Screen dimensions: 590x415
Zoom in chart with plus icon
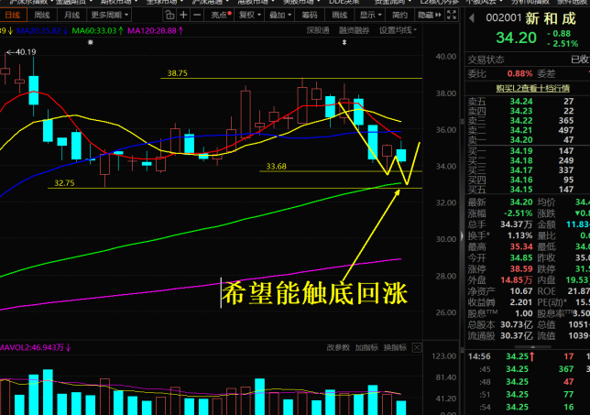point(183,15)
